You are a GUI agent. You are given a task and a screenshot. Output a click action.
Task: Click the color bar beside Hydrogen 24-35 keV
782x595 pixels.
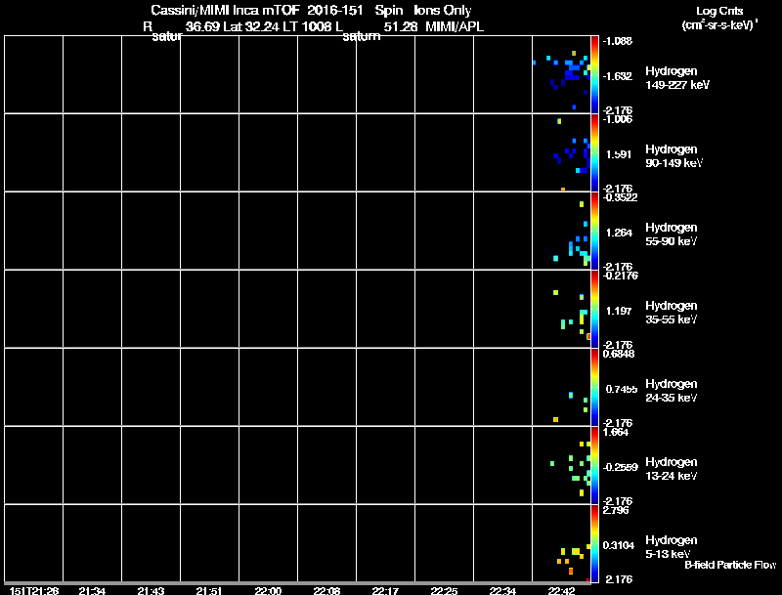(x=594, y=387)
